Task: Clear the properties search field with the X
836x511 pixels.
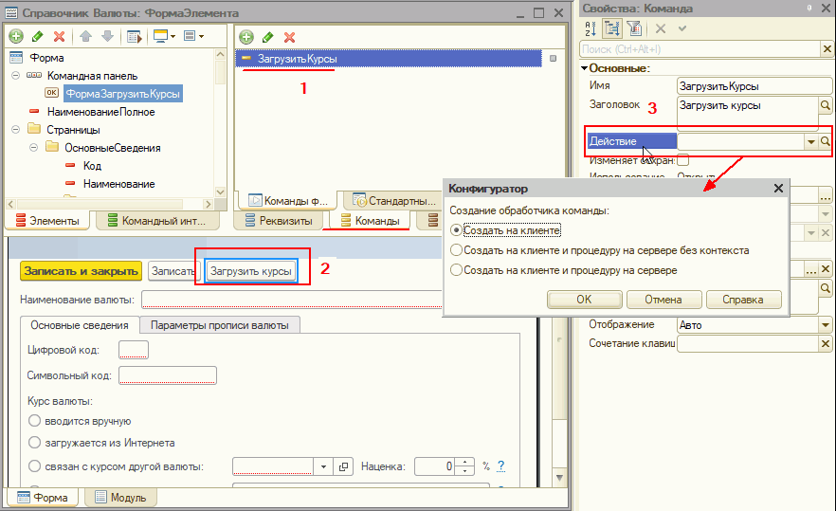Action: (827, 49)
